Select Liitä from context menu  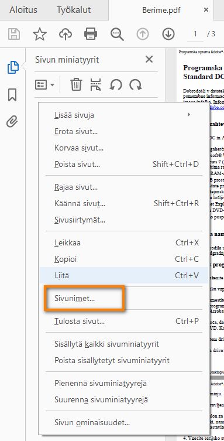coord(124,275)
